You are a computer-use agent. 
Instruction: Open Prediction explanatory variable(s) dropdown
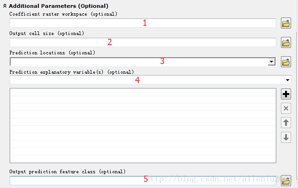point(287,80)
